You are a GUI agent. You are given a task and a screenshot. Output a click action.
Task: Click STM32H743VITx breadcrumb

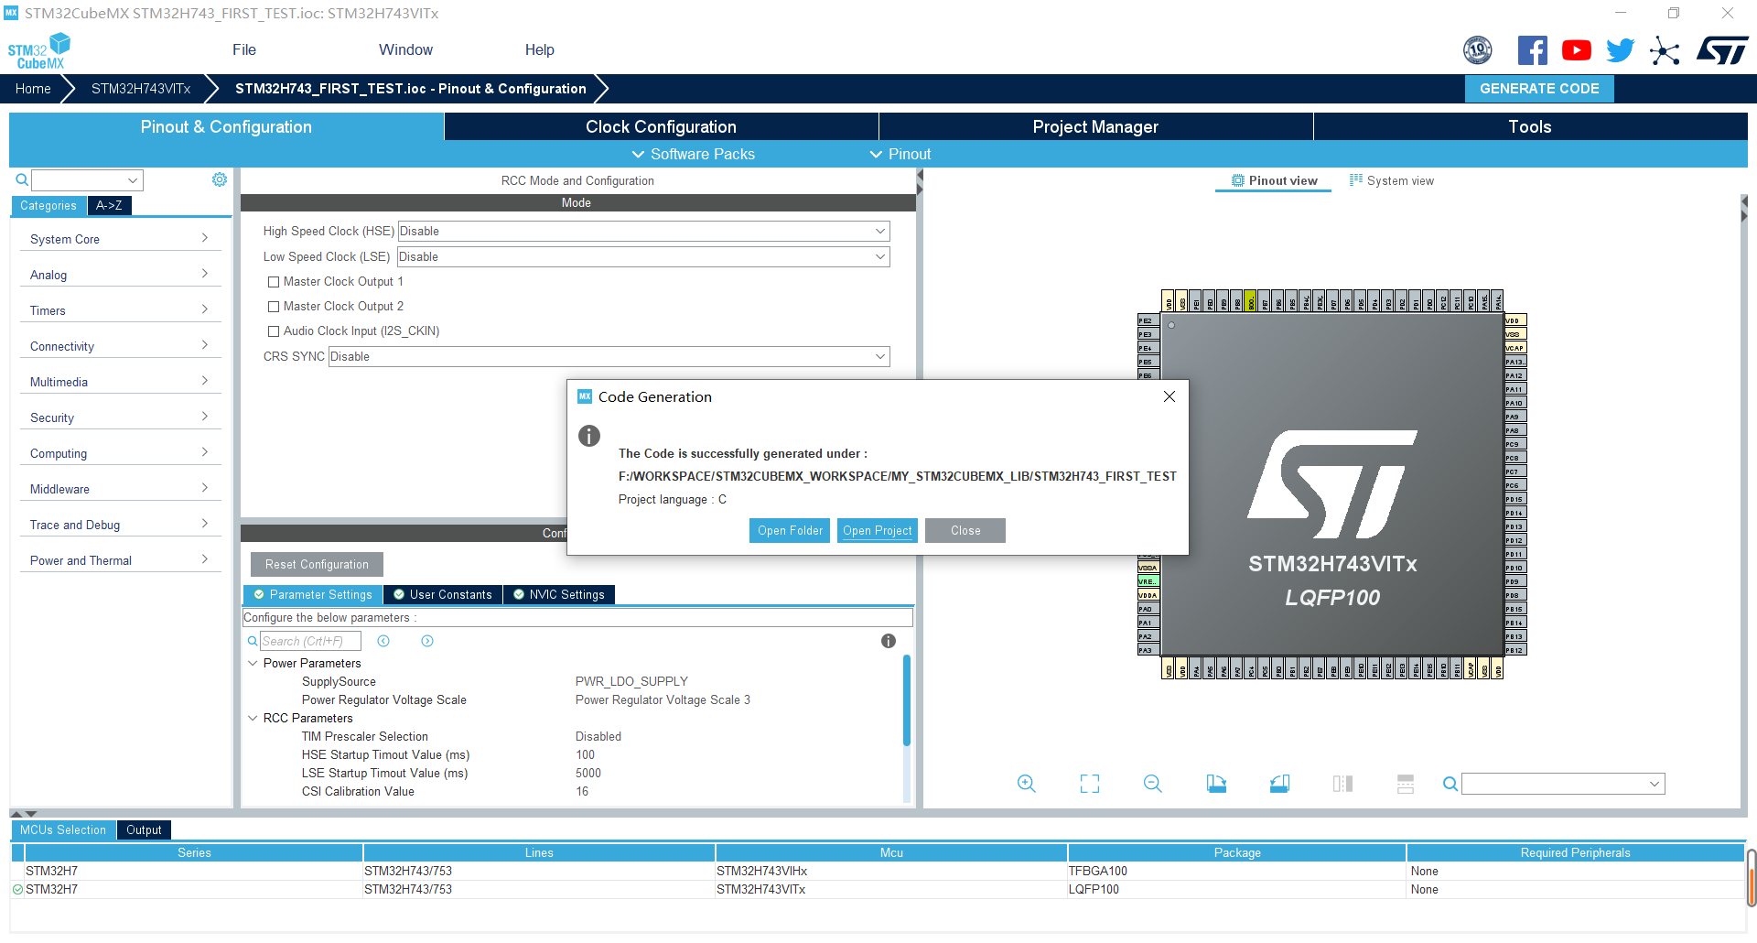click(x=141, y=89)
